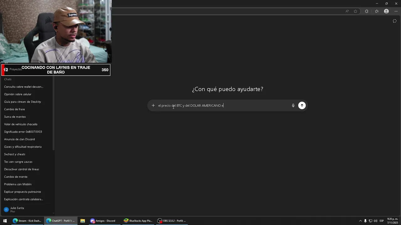Open chat Anuncio de clan Discord
Viewport: 401px width, 225px height.
[x=19, y=139]
